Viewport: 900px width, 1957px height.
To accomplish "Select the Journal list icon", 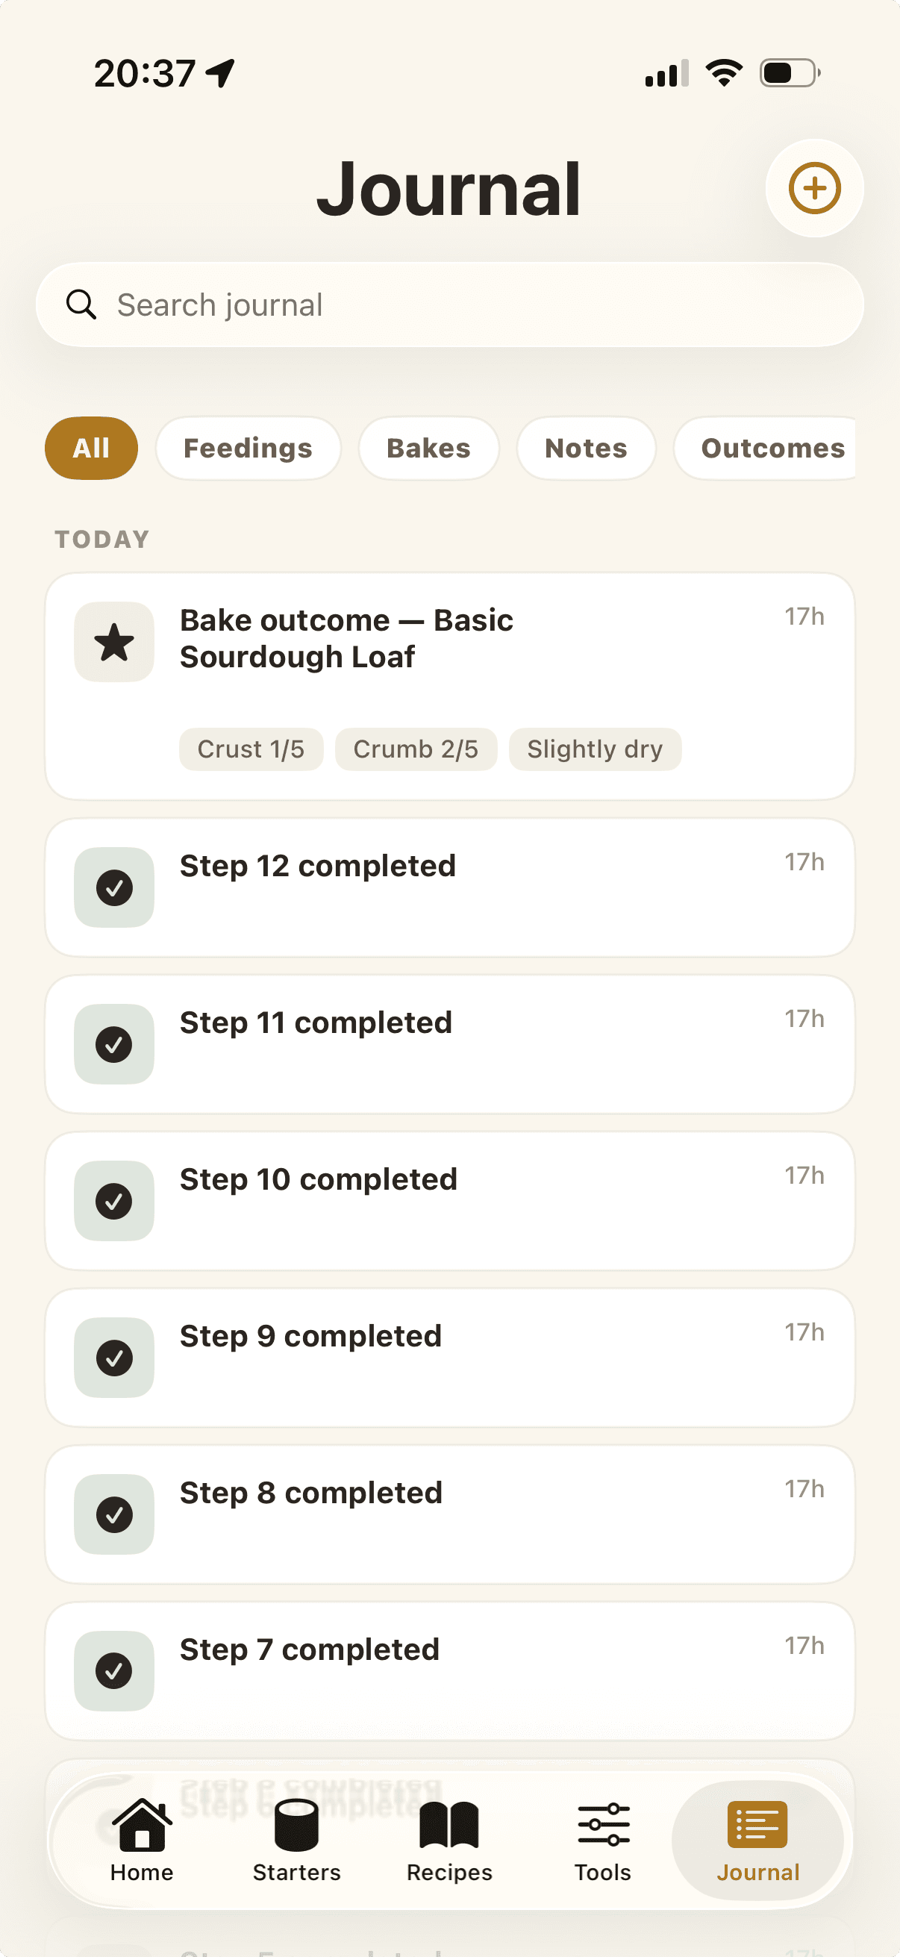I will pyautogui.click(x=757, y=1825).
